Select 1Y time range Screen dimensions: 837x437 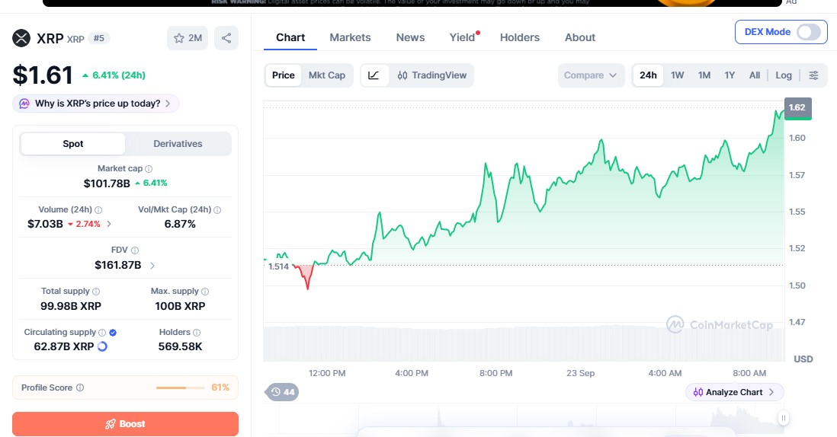(730, 75)
